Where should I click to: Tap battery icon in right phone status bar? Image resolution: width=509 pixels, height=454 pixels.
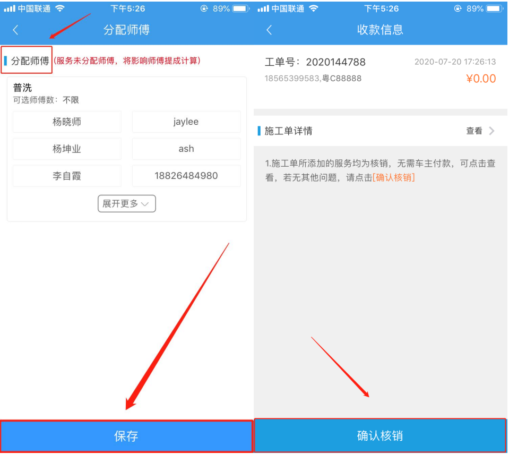(494, 8)
